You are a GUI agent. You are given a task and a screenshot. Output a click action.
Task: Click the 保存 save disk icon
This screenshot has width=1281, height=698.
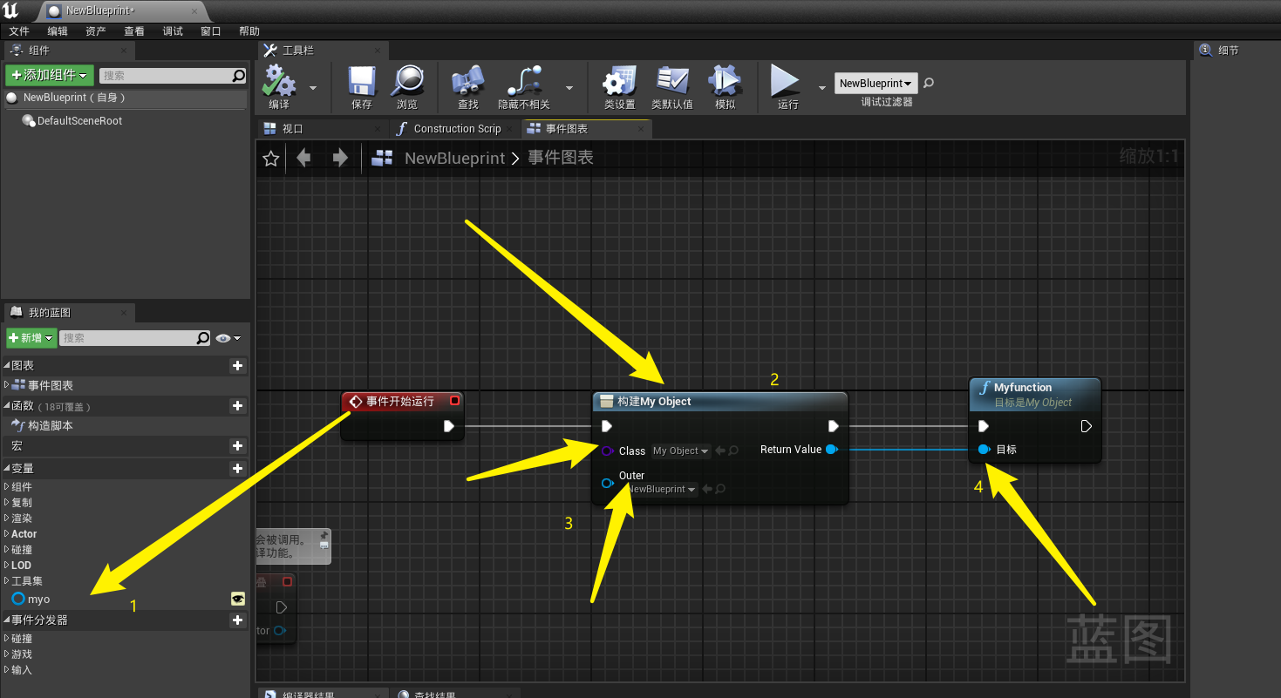pyautogui.click(x=362, y=81)
